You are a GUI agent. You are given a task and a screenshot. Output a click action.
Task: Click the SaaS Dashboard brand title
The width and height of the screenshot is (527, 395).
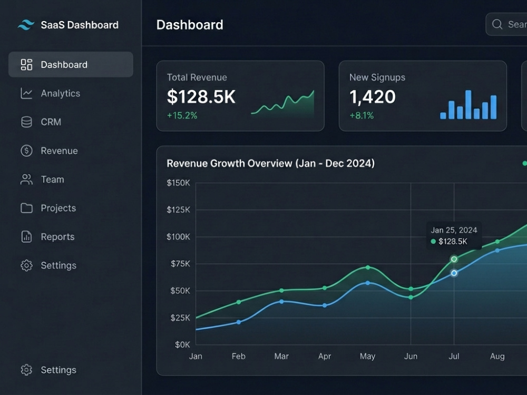coord(80,25)
